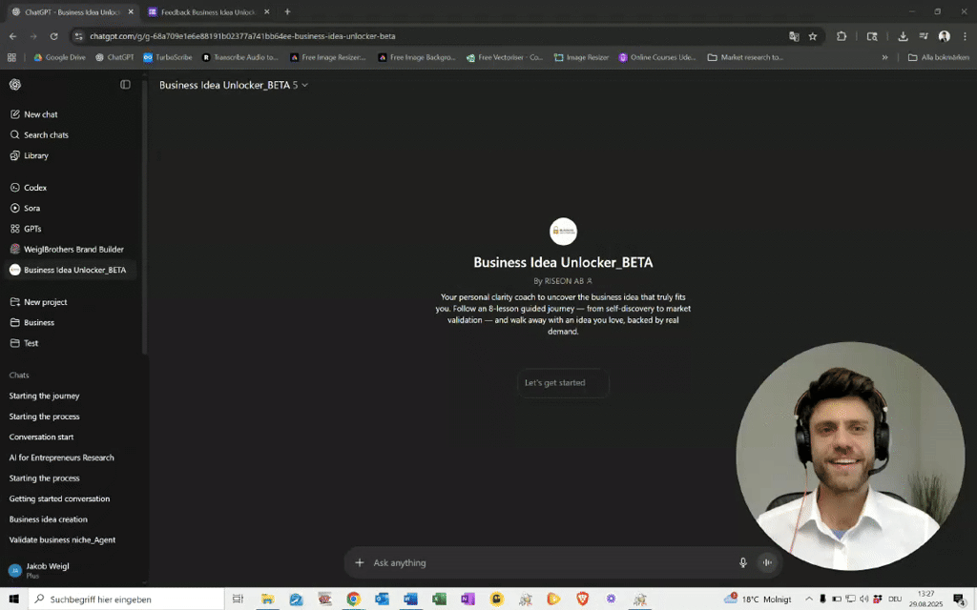977x610 pixels.
Task: Open the Market research bookmark folder
Action: [x=745, y=57]
